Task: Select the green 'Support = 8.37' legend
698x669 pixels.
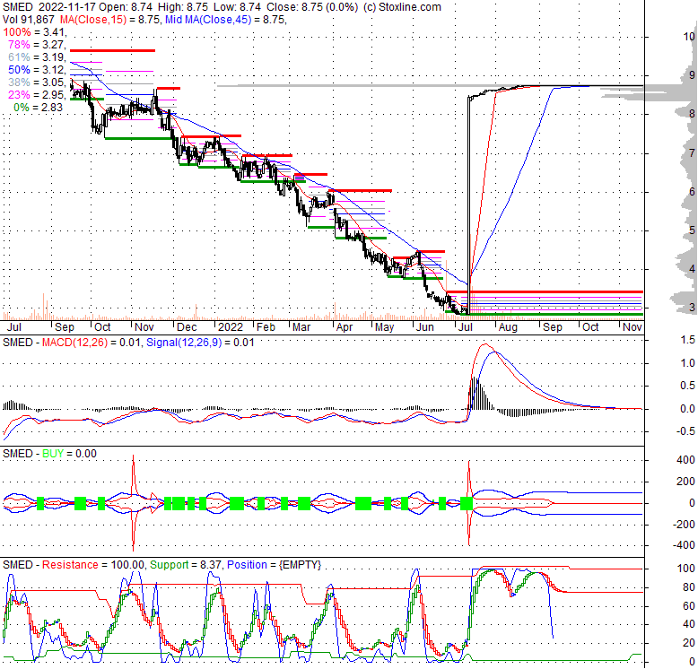Action: (186, 565)
